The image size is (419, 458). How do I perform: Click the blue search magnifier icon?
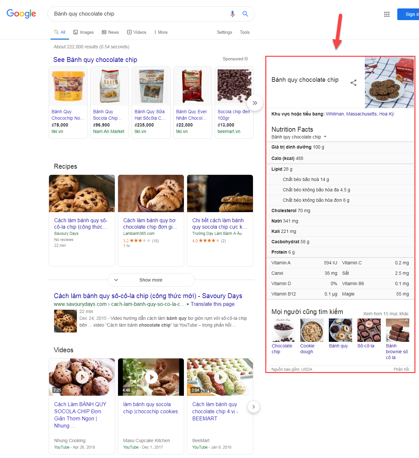point(245,14)
